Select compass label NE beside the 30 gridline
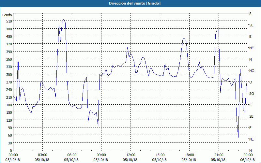The height and width of the screenshot is (163, 261). pyautogui.click(x=251, y=139)
